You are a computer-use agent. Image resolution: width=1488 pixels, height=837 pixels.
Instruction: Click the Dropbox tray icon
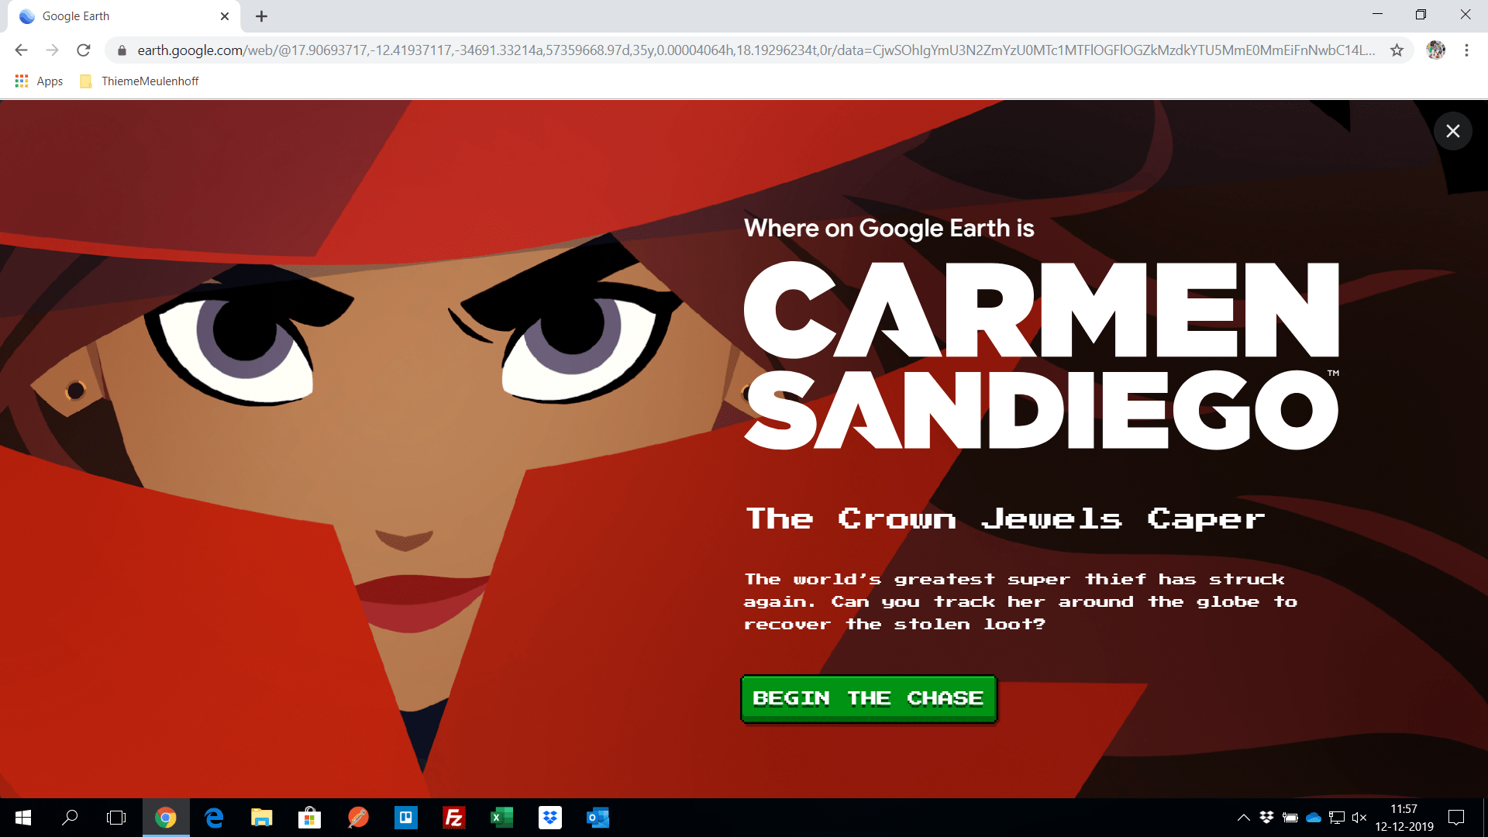1266,818
